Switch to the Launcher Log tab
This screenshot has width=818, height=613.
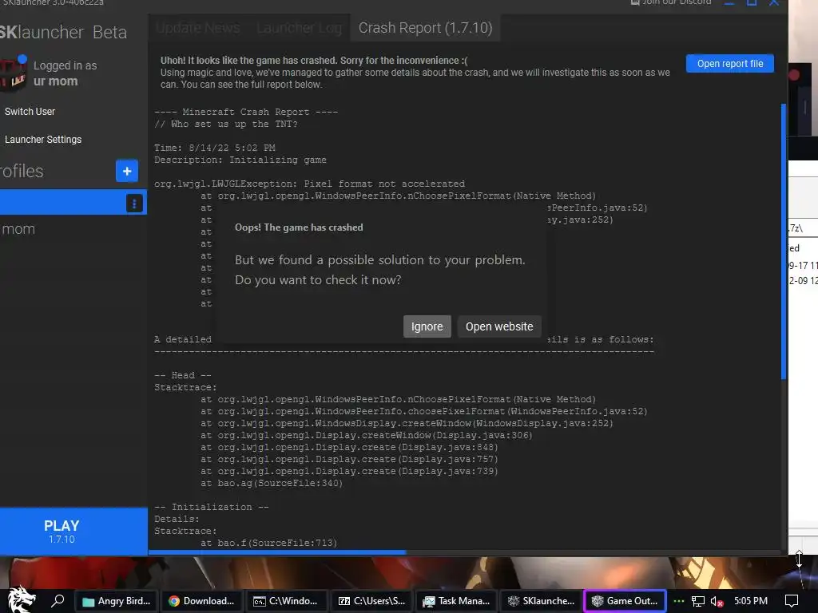299,28
